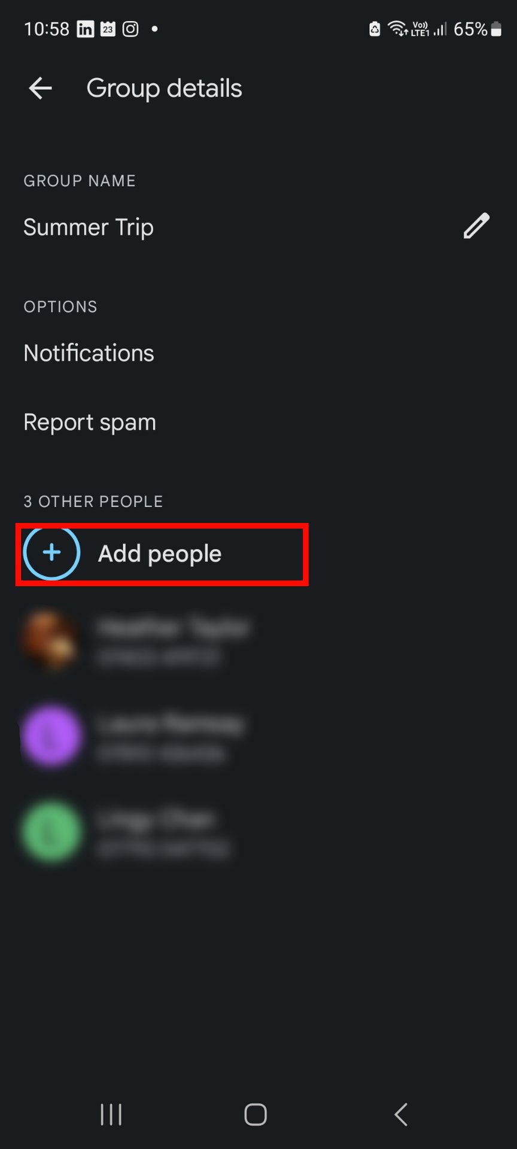Tap the battery status icon
Screen dimensions: 517x1149
click(x=496, y=29)
